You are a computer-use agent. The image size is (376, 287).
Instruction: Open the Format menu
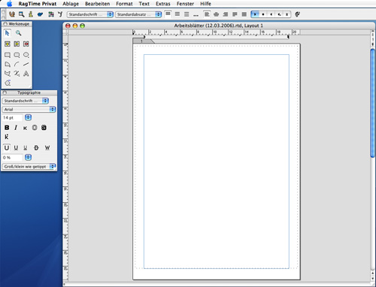click(124, 4)
